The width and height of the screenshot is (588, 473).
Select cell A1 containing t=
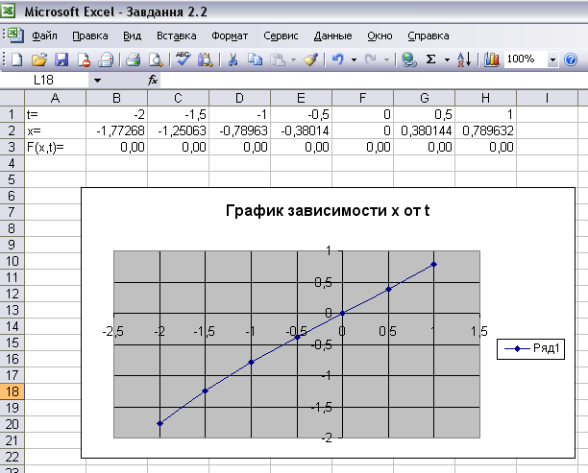[55, 114]
